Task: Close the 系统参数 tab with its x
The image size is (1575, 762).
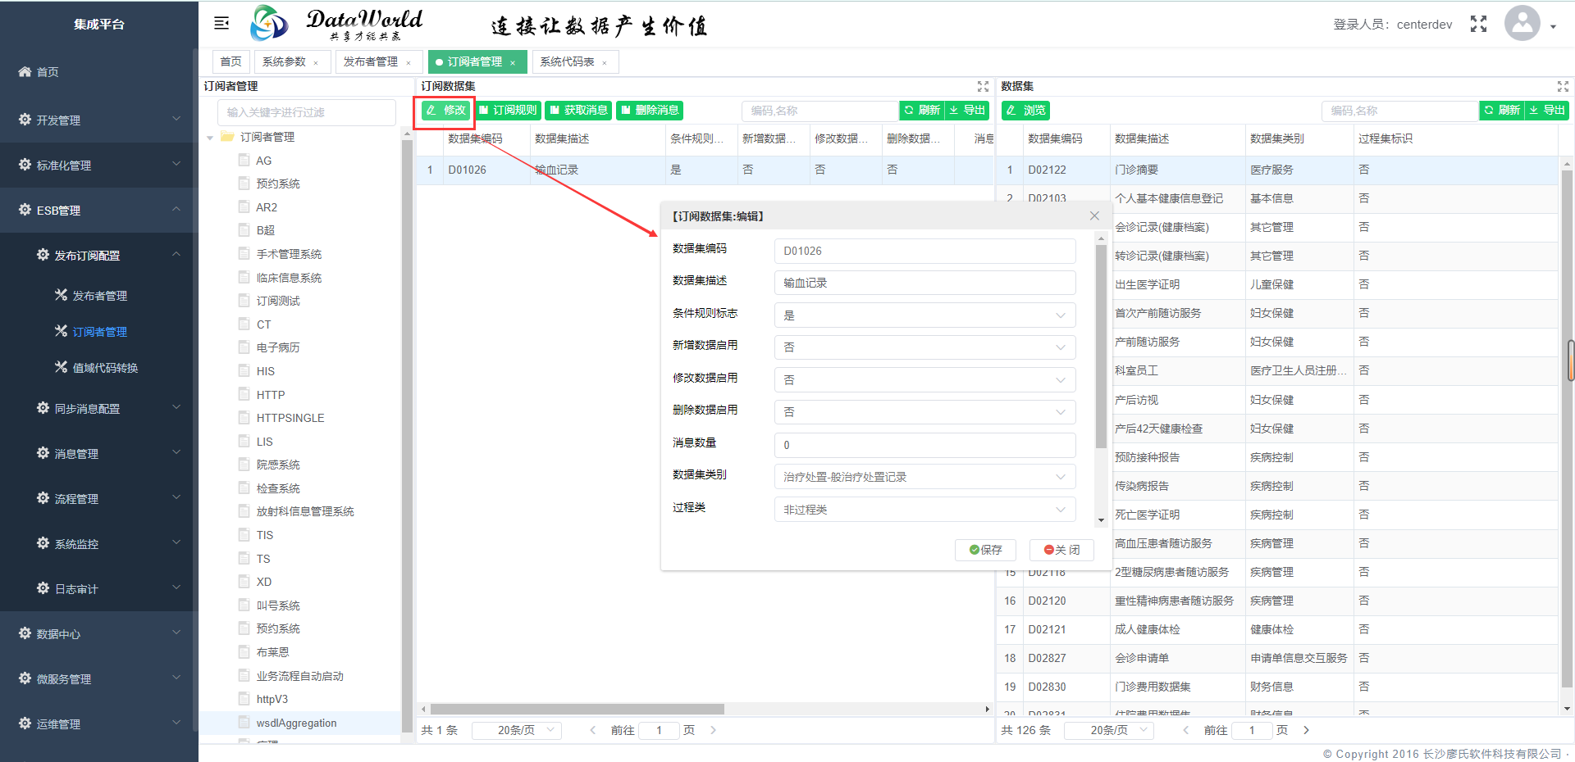Action: [x=316, y=62]
